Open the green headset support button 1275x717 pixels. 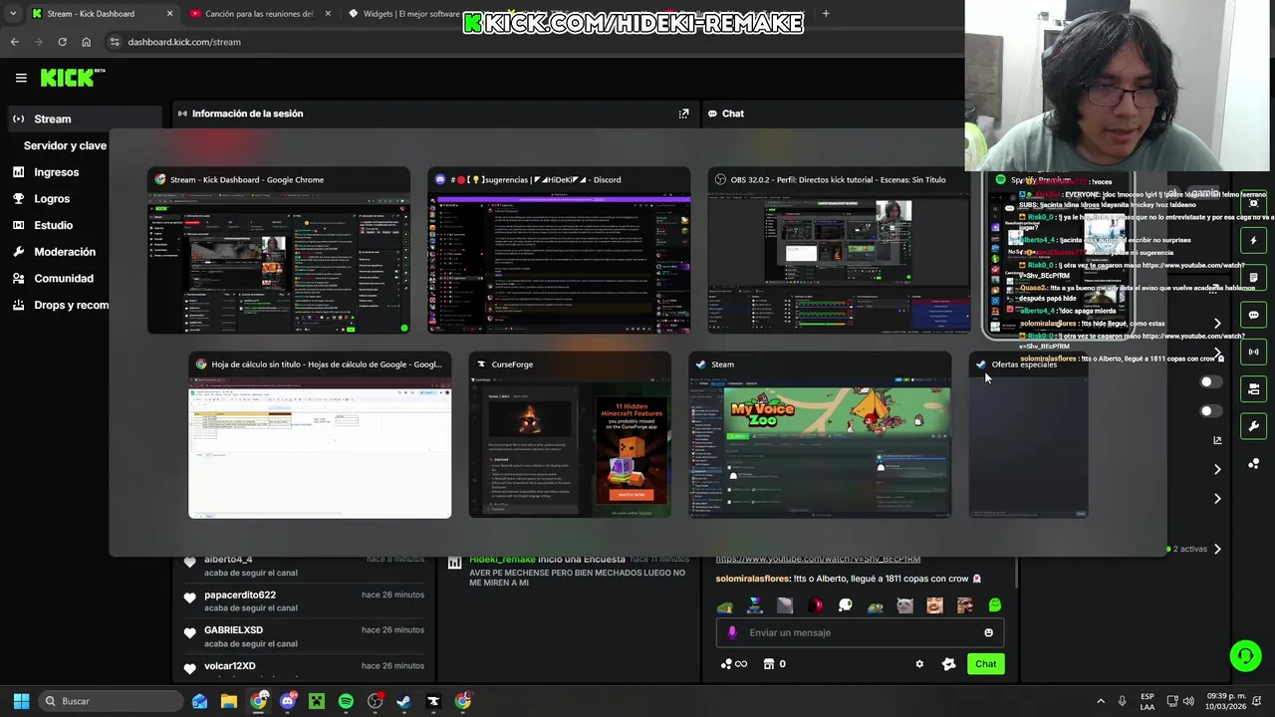click(x=1245, y=655)
